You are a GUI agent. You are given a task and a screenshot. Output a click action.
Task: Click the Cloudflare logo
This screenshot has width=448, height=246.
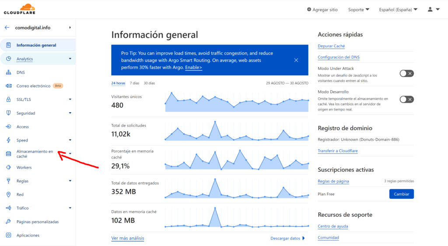pos(19,9)
